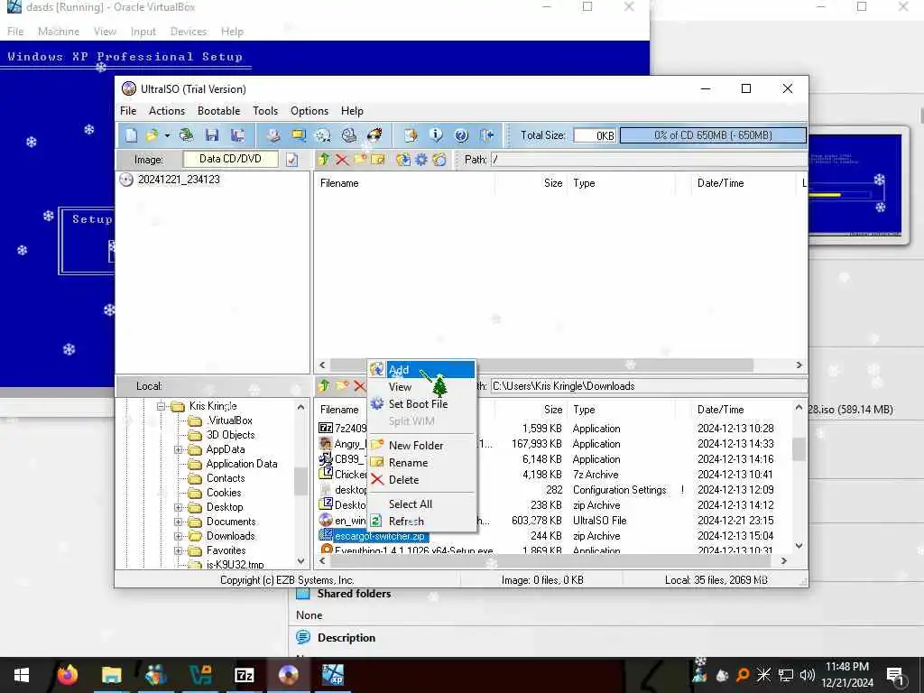Click the blue question mark Help icon
924x693 pixels.
[x=461, y=135]
